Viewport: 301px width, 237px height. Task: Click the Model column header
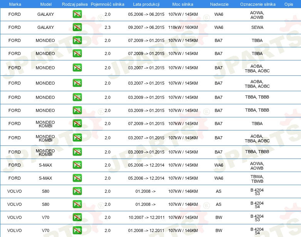[x=46, y=4]
